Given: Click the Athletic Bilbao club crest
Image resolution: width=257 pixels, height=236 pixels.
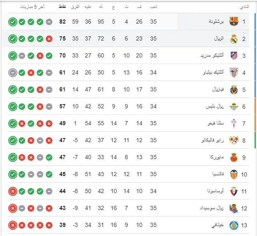Looking at the screenshot, I should pyautogui.click(x=234, y=72).
